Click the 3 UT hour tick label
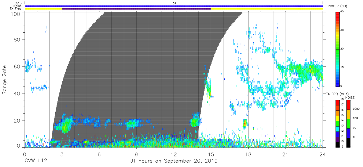The height and width of the screenshot is (167, 363). 62,154
